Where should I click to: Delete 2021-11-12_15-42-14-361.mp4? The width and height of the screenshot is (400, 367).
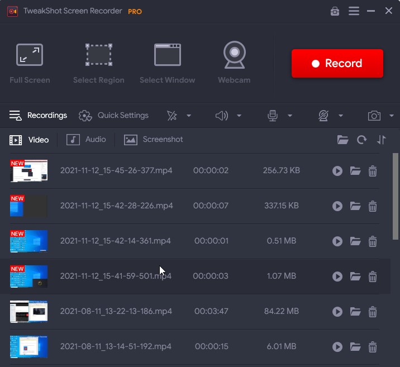373,241
